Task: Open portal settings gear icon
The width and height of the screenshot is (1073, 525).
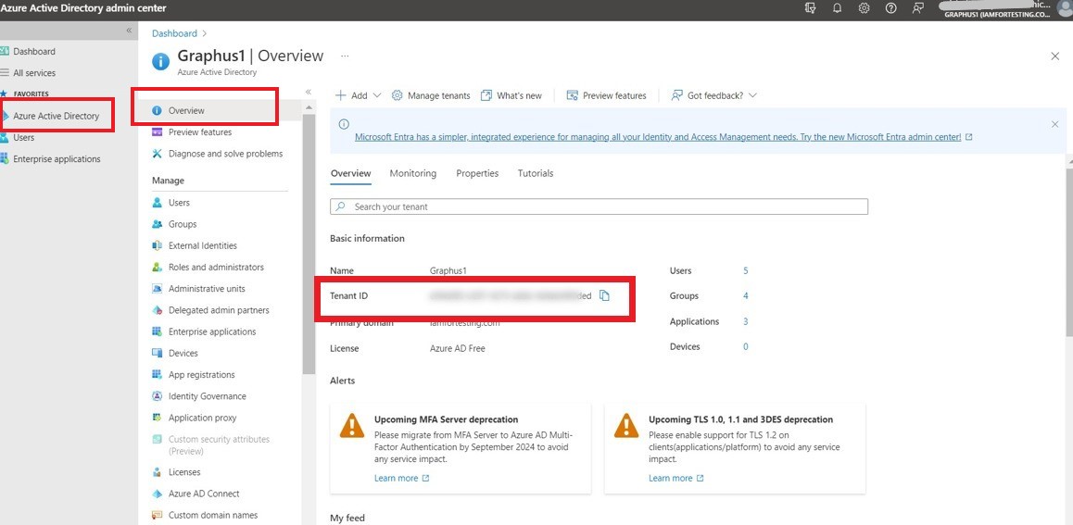Action: coord(865,8)
